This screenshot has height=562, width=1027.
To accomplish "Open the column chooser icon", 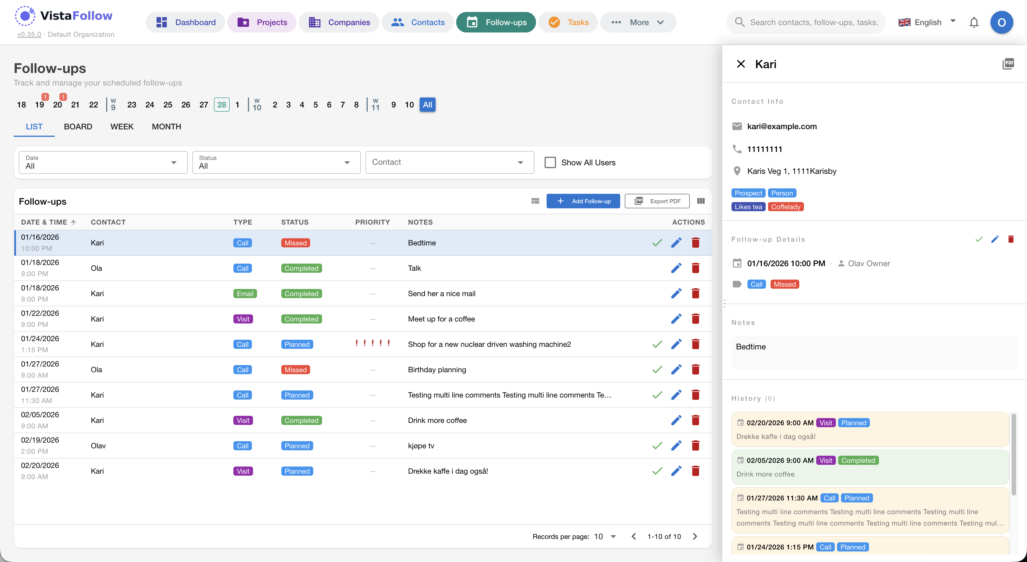I will (701, 201).
